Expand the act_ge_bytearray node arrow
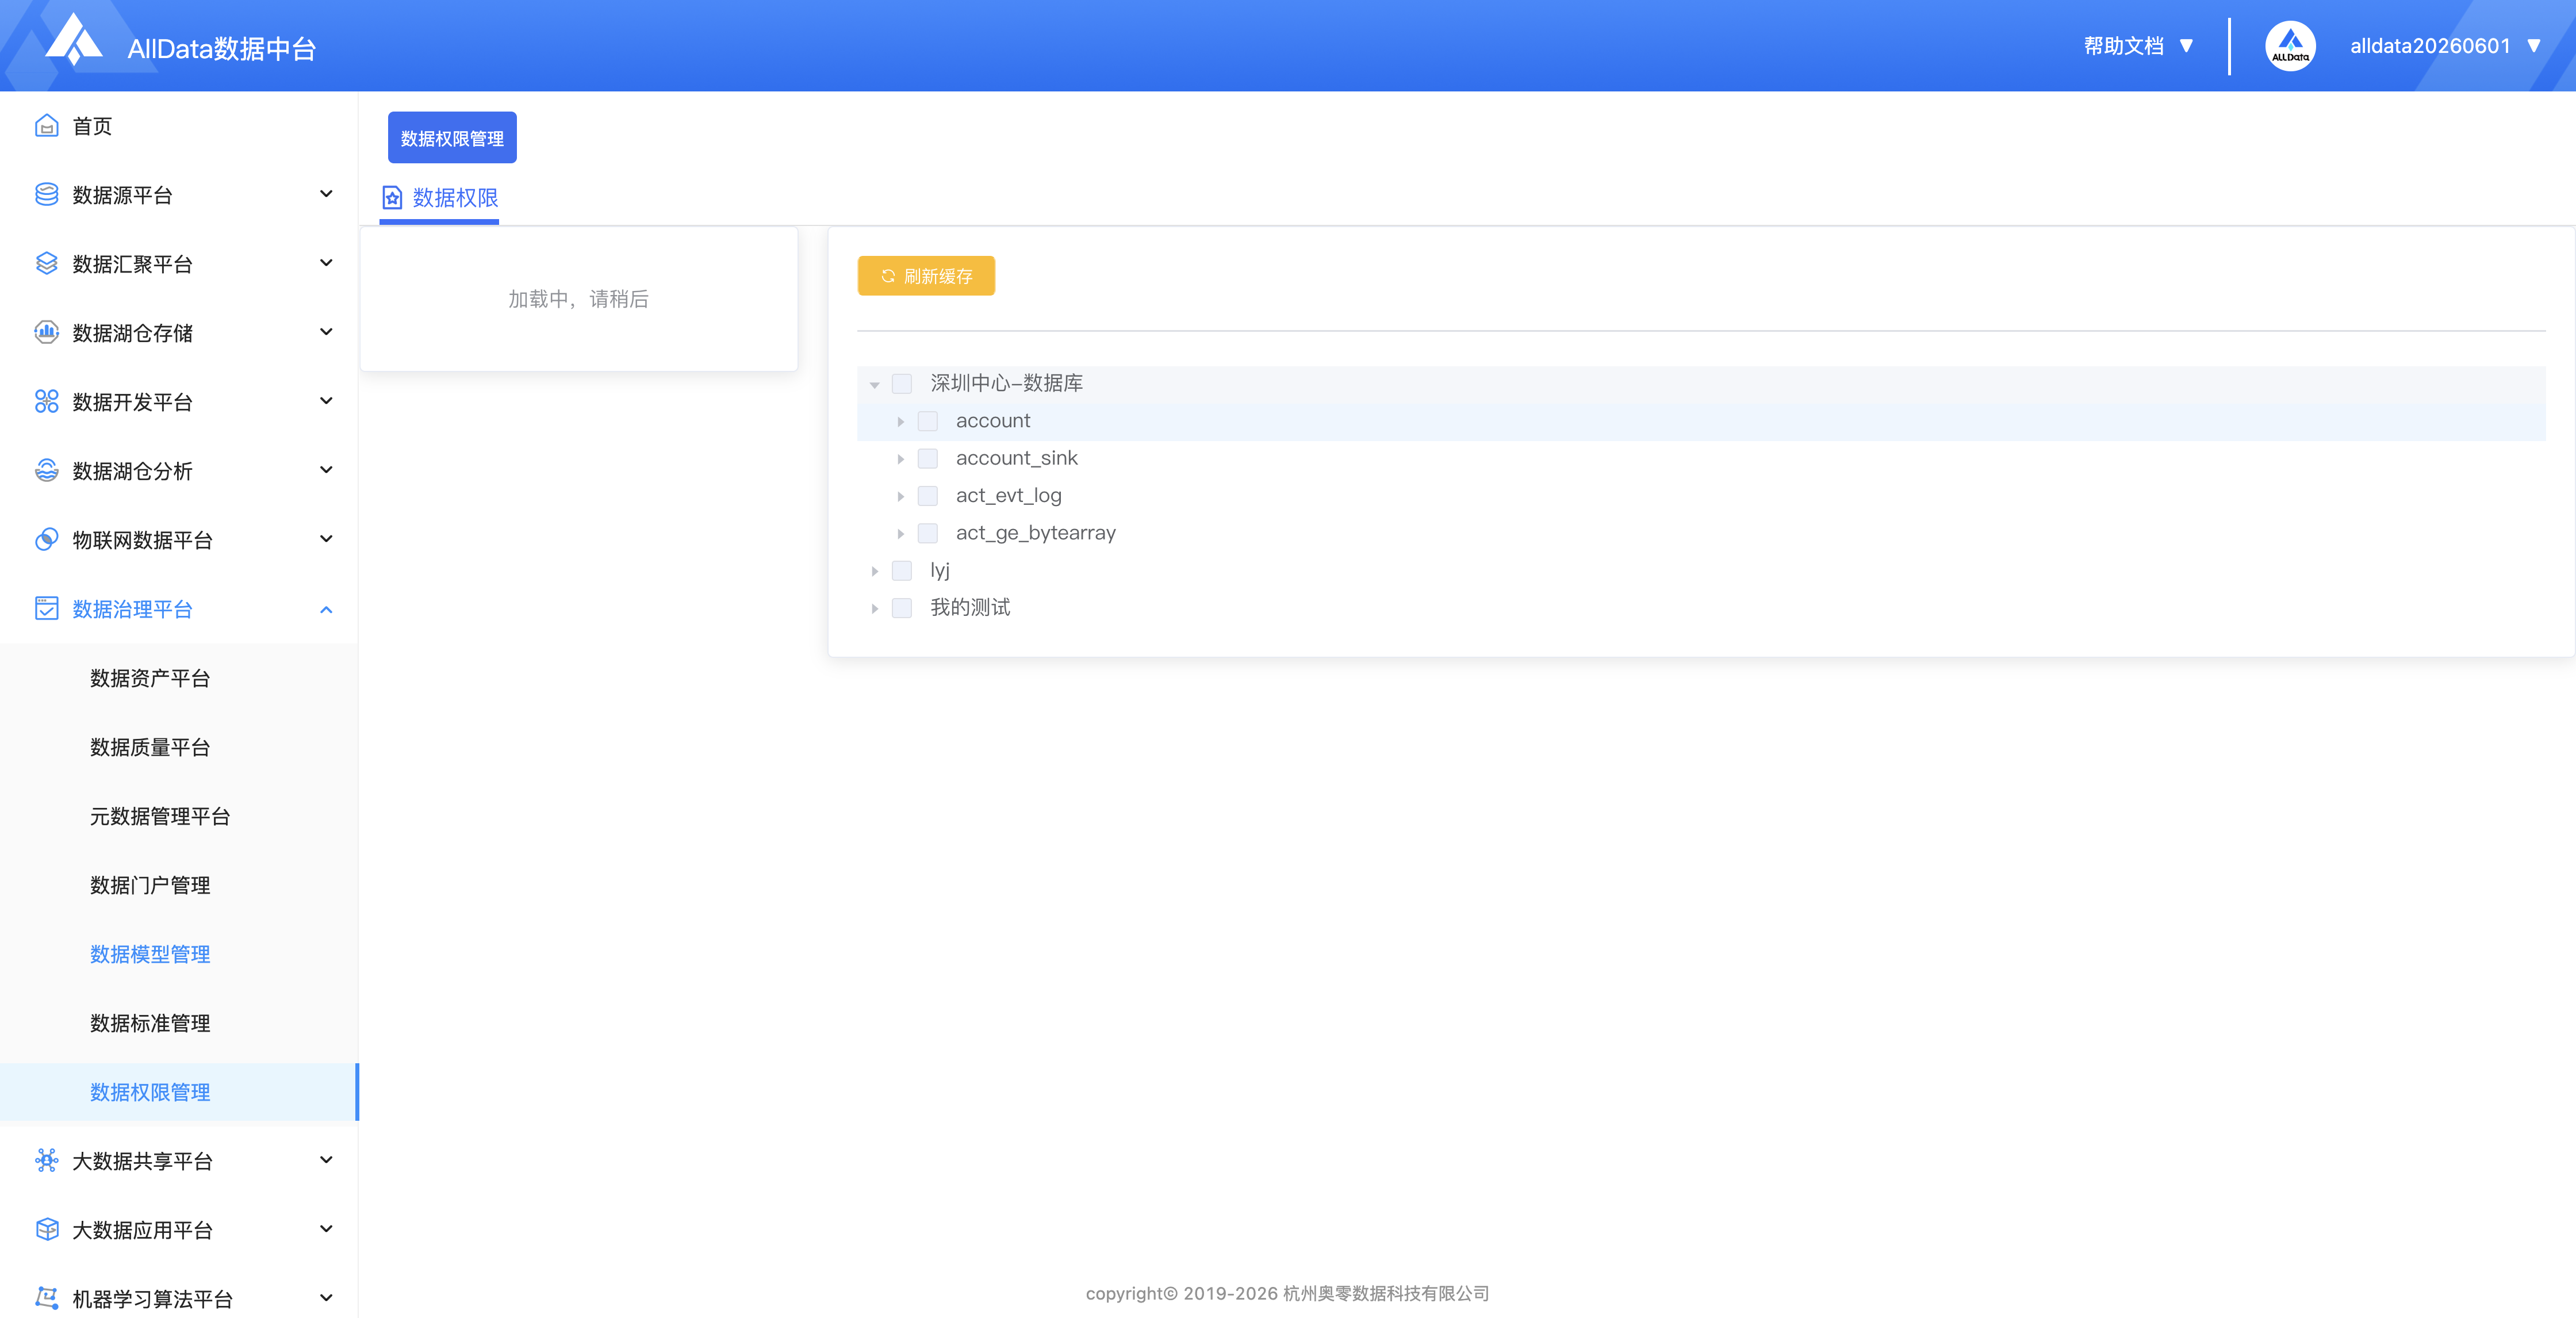Viewport: 2576px width, 1318px height. click(901, 534)
